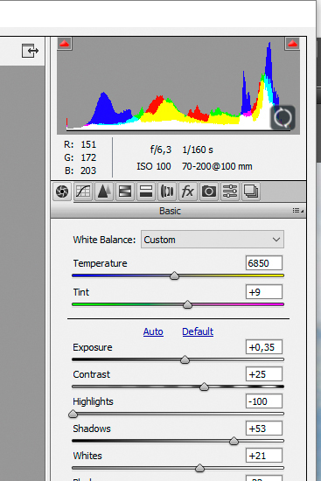The width and height of the screenshot is (321, 481).
Task: Click the Whites slider handle
Action: coord(199,468)
